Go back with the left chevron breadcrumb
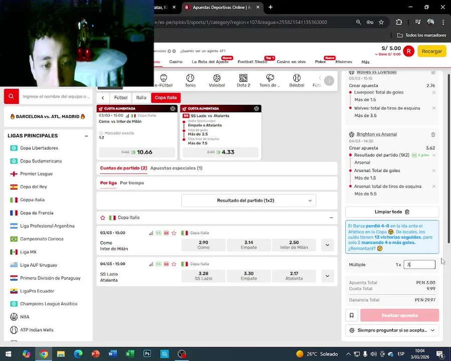451x361 pixels. [103, 98]
